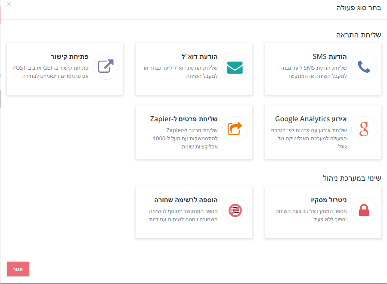Click the red padlock icon
The height and width of the screenshot is (284, 387).
pyautogui.click(x=364, y=210)
